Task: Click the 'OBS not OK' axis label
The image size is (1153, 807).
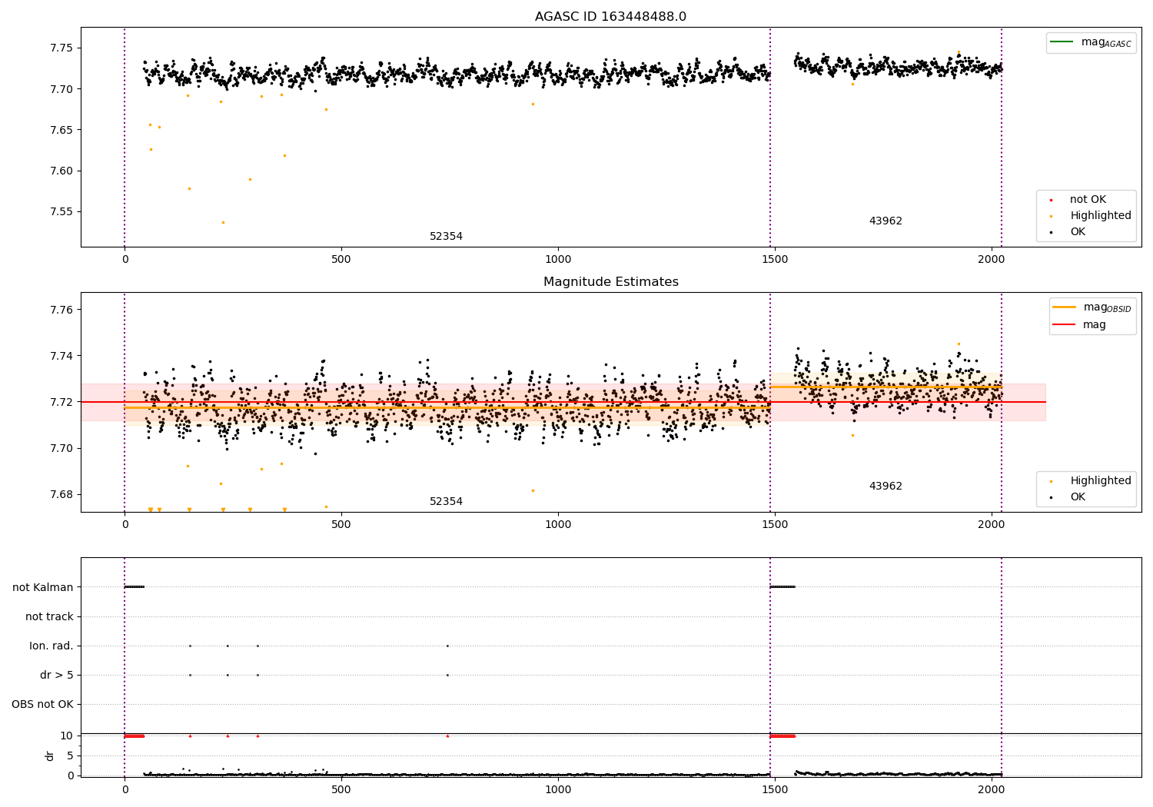Action: (x=42, y=704)
